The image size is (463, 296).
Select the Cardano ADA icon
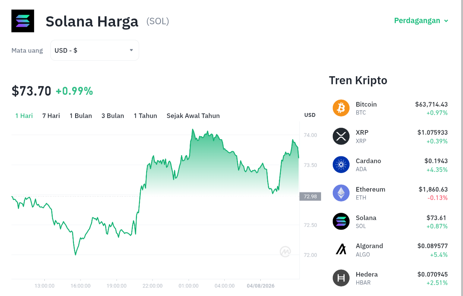point(341,165)
